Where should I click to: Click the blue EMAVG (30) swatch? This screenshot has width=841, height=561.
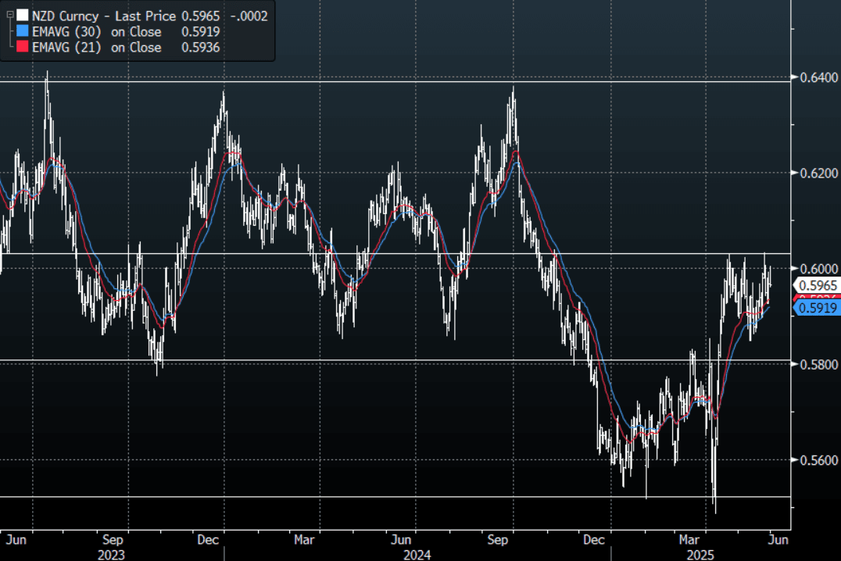tap(23, 32)
